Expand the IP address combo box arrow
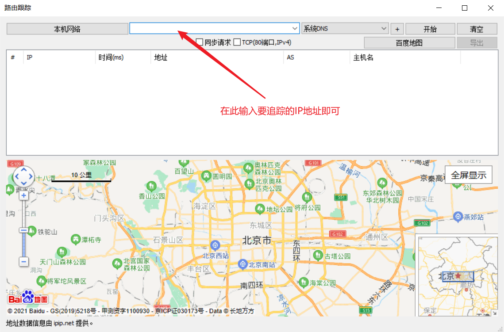 coord(295,28)
